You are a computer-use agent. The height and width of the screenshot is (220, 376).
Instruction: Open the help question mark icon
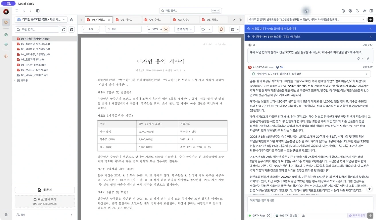point(343,11)
